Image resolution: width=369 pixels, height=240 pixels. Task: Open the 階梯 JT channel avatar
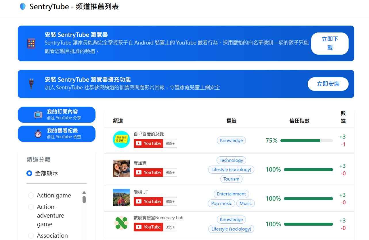(x=121, y=197)
